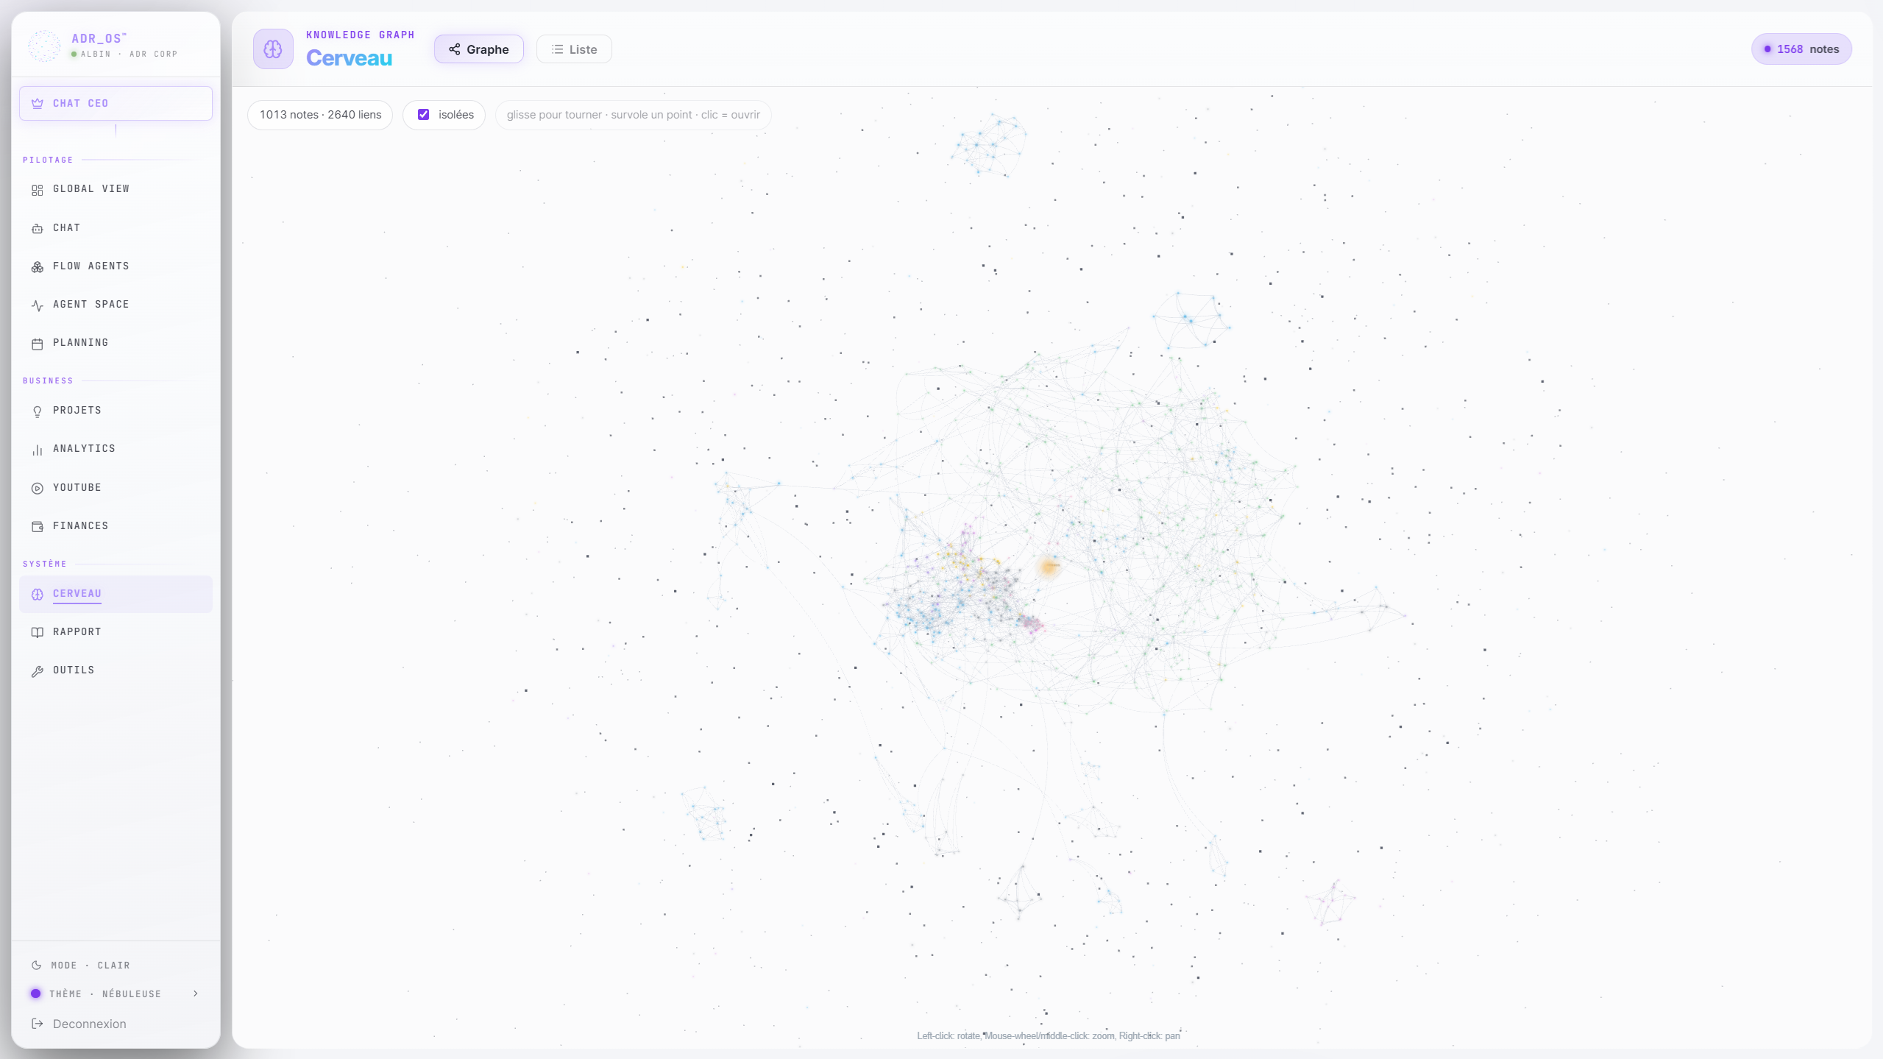Go to Flow Agents page
Screen dimensions: 1883x1059
(116, 266)
